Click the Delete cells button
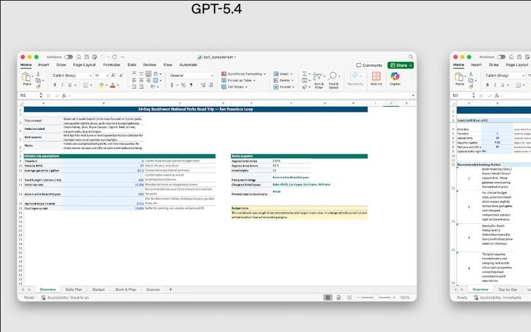 [x=283, y=80]
